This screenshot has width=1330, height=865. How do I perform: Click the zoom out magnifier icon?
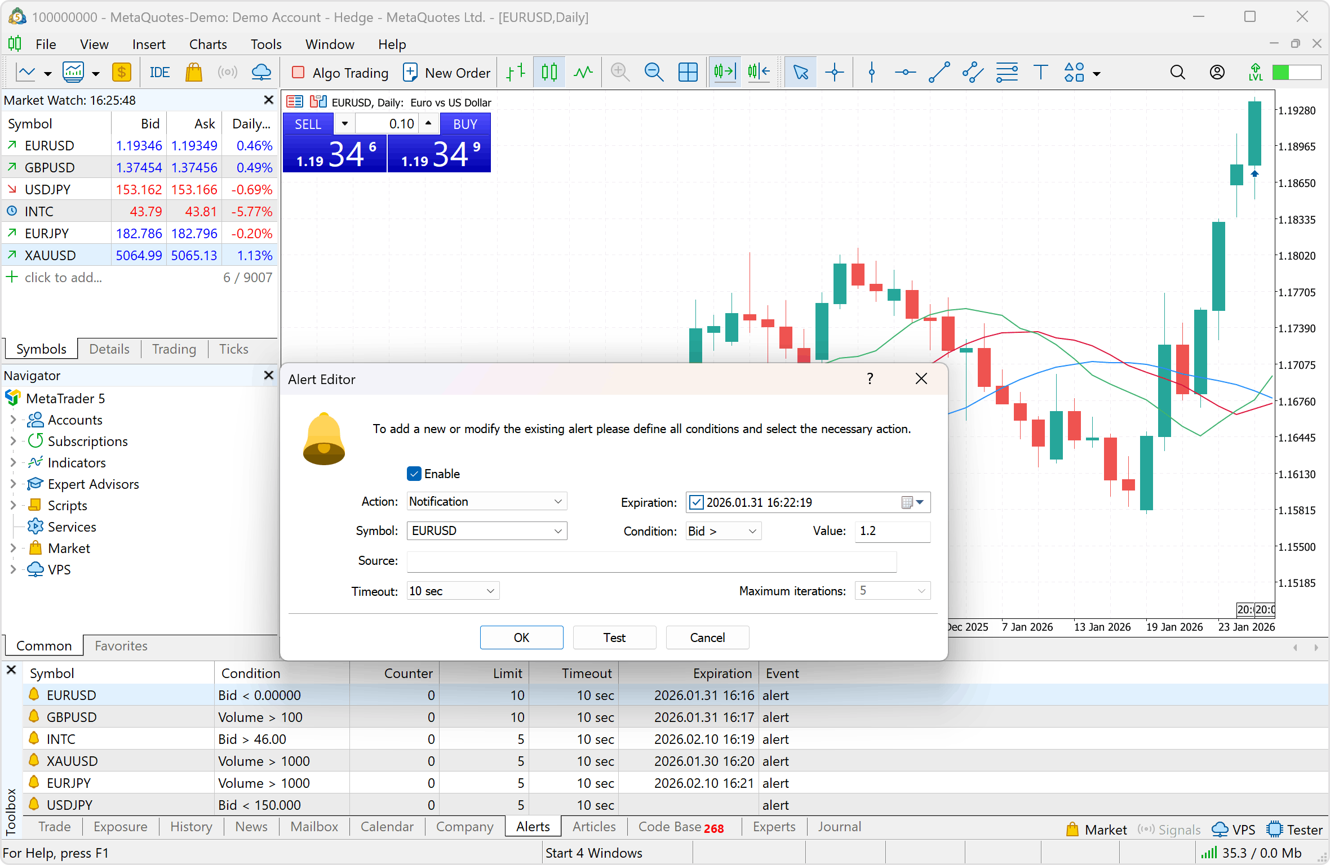[x=654, y=73]
